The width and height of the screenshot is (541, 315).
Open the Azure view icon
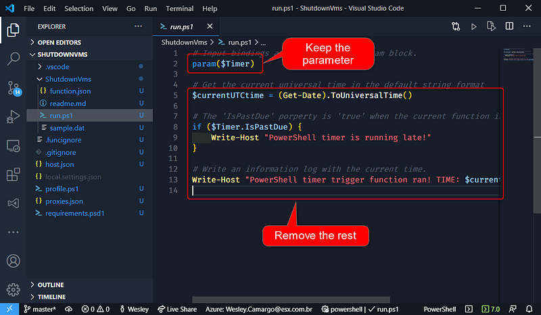pos(14,203)
